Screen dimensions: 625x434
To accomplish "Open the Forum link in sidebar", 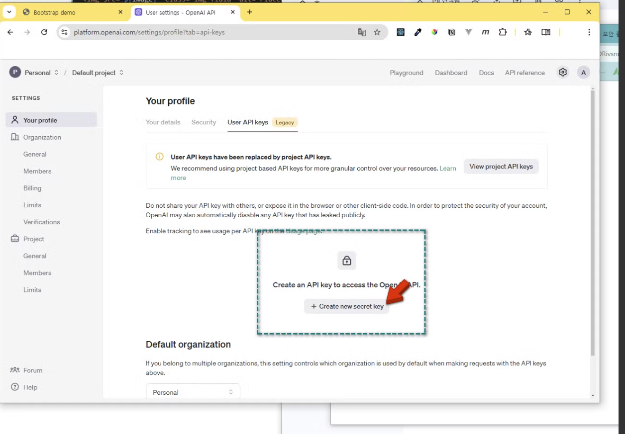I will click(27, 370).
